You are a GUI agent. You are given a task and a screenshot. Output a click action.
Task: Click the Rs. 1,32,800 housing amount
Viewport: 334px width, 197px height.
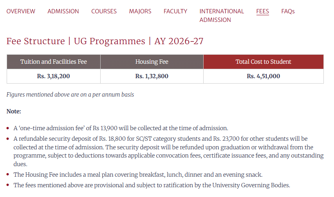pyautogui.click(x=152, y=76)
